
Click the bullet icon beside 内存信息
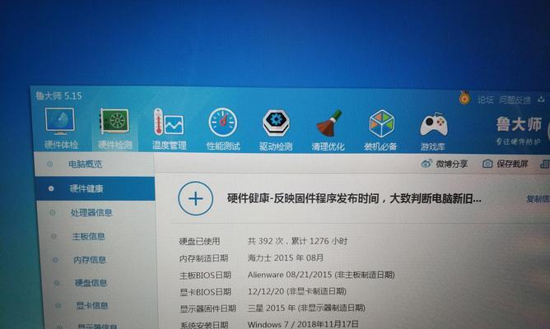pos(55,260)
